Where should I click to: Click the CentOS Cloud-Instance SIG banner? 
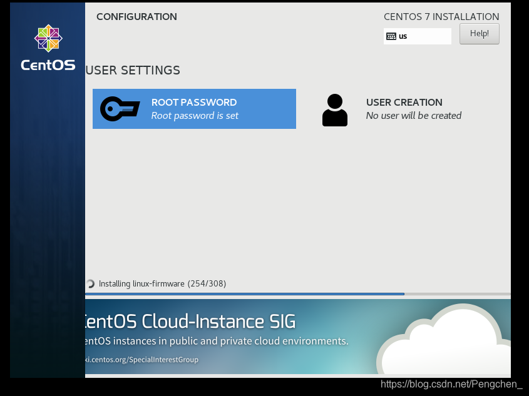298,337
